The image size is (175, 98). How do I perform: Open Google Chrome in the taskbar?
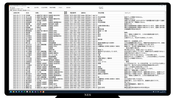[30, 92]
